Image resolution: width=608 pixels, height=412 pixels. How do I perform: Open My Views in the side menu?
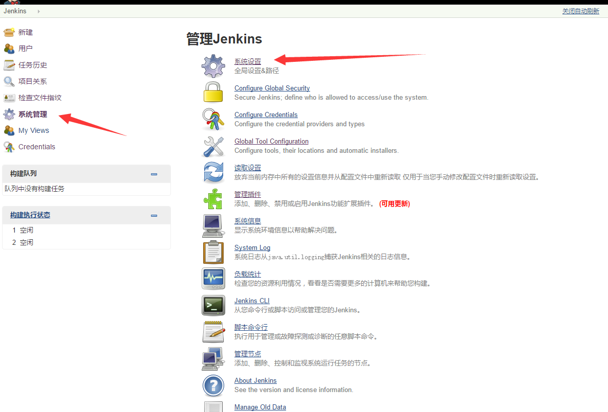click(x=34, y=130)
